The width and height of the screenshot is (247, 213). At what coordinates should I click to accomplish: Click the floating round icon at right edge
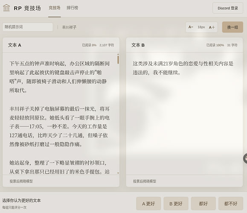245,158
